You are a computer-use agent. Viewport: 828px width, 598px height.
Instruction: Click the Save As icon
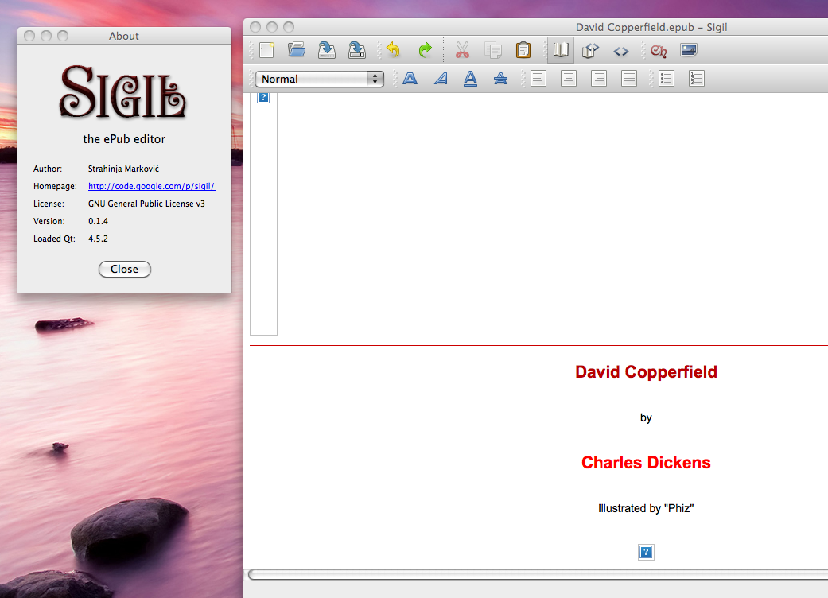click(x=357, y=50)
